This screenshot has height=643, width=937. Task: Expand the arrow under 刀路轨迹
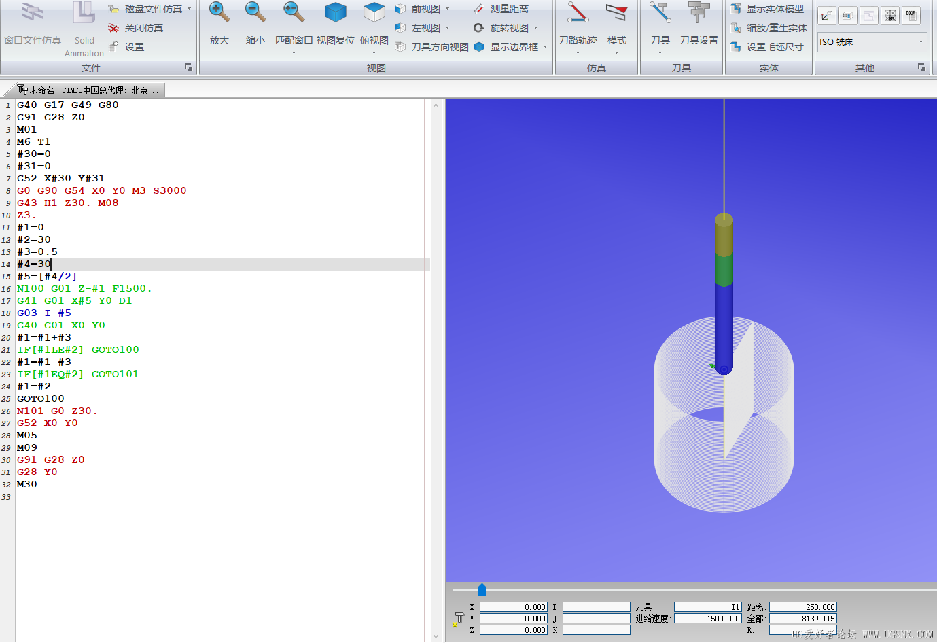point(578,52)
